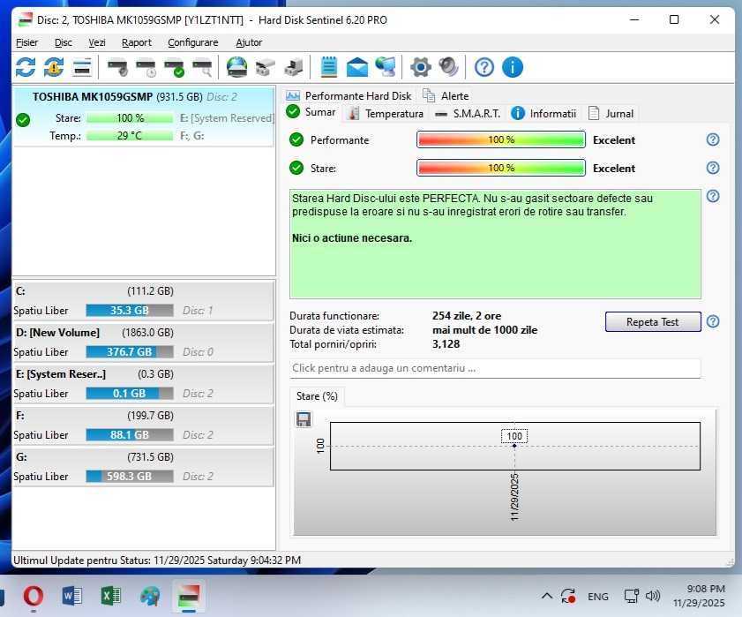The image size is (742, 617).
Task: Select the TOSHIBA MK1059GSMP disk entry
Action: 145,116
